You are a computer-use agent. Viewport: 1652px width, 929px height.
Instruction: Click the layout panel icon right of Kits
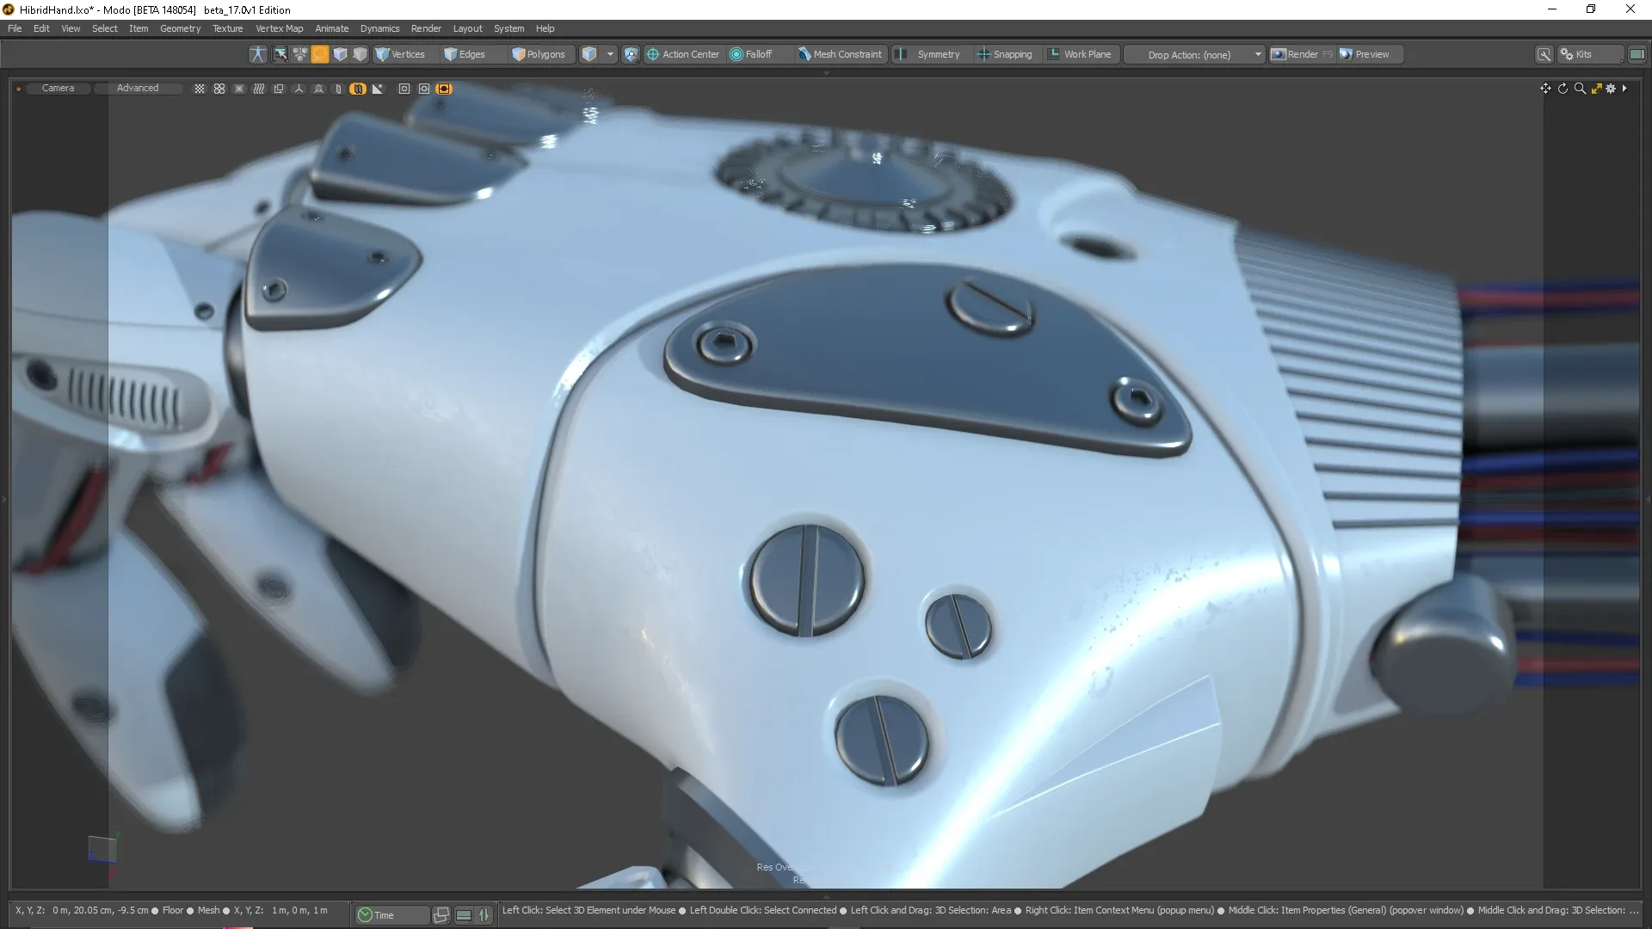click(1637, 54)
